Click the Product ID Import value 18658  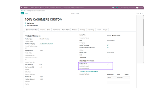(x=41, y=79)
